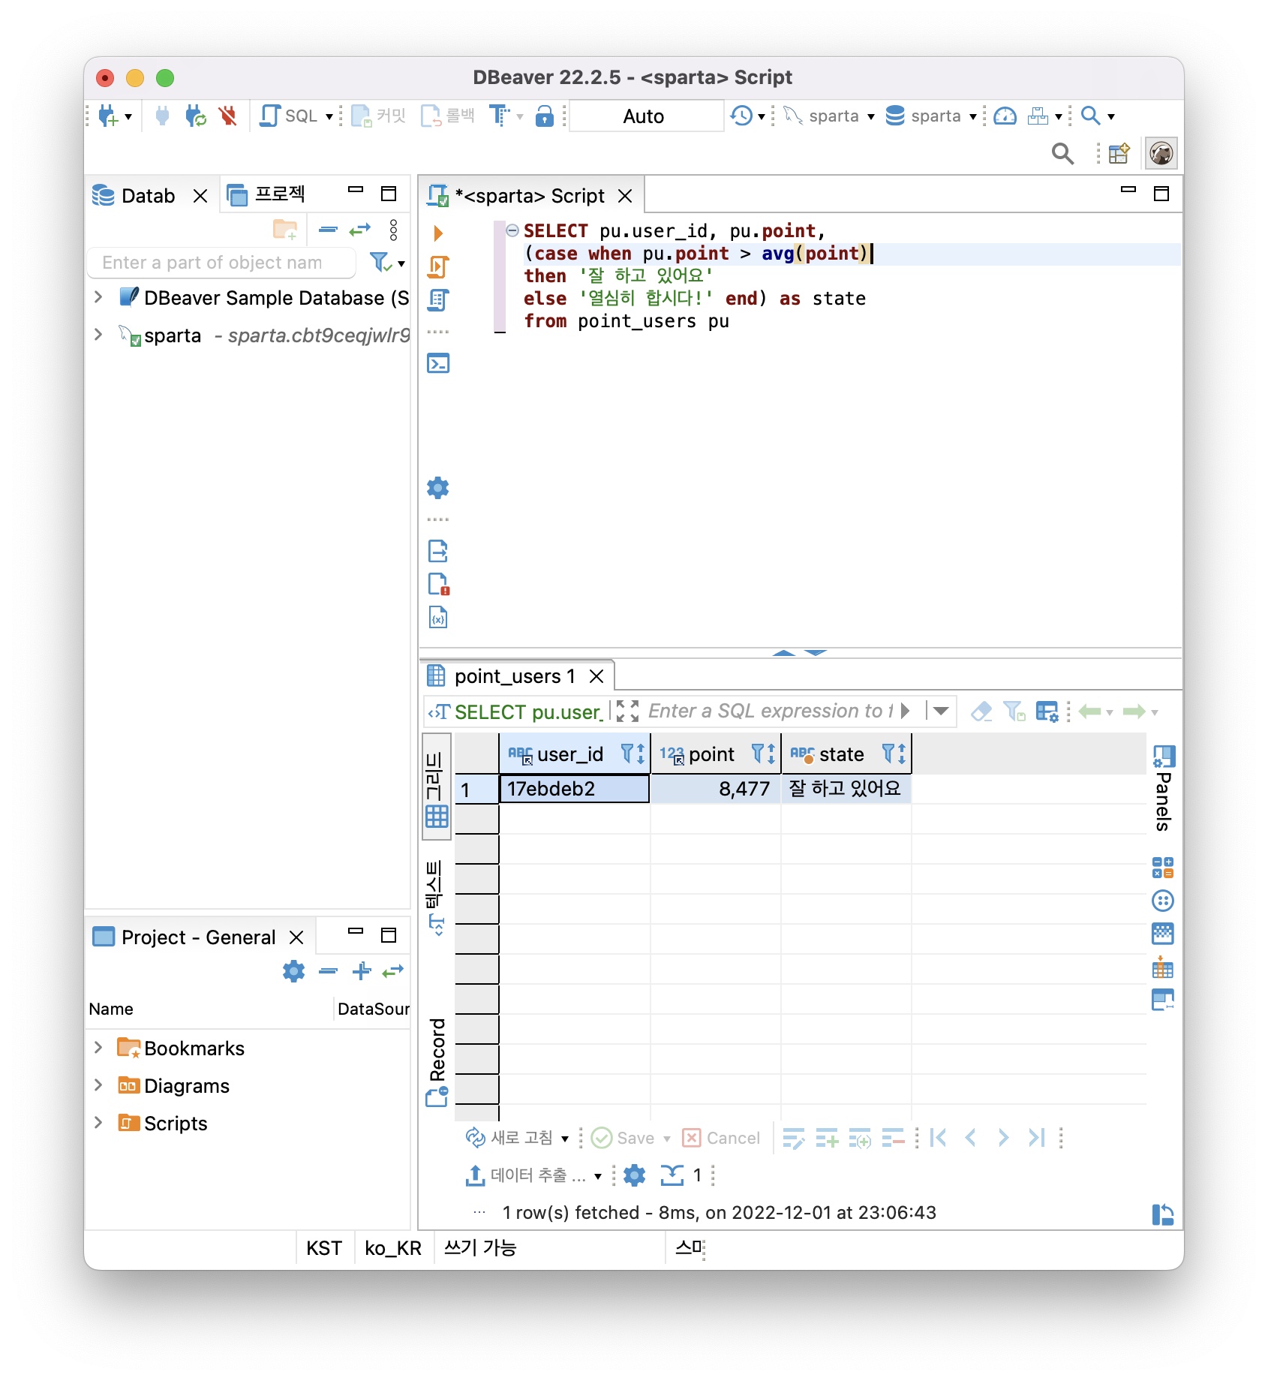Switch to the 프로젝 projects tab
Viewport: 1268px width, 1381px height.
click(x=267, y=194)
